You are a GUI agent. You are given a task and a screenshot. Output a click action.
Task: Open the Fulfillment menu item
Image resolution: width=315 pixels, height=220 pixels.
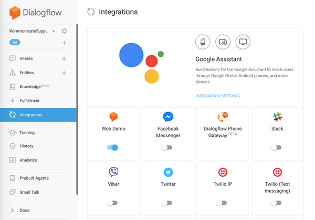[x=29, y=101]
